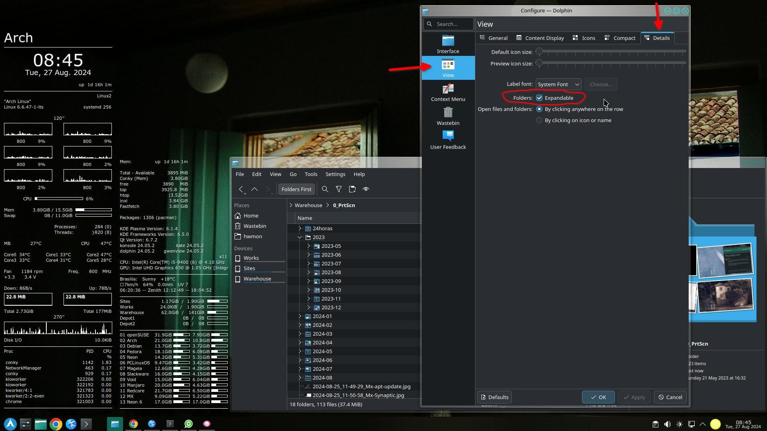Open the User Feedback settings page
767x431 pixels.
tap(448, 140)
